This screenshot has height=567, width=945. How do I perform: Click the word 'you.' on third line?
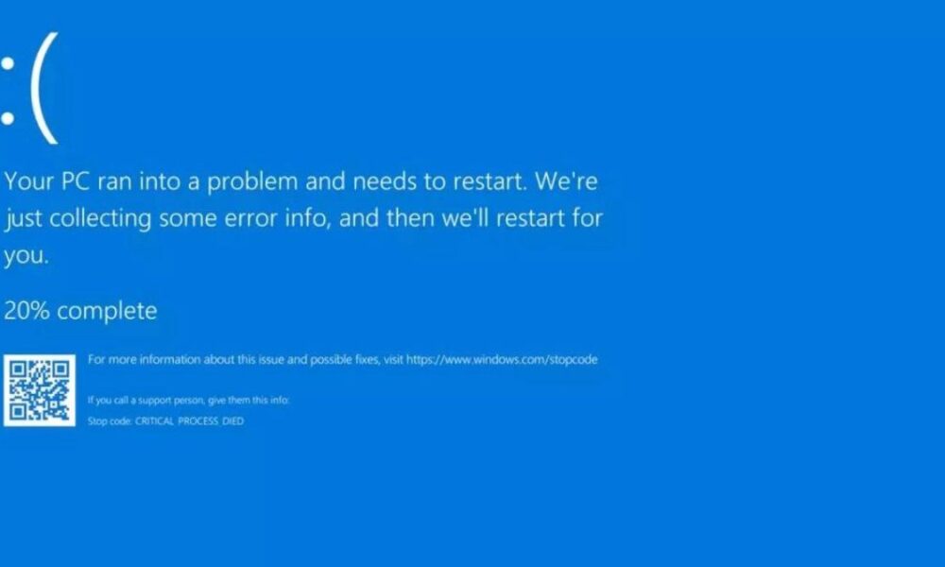(26, 255)
